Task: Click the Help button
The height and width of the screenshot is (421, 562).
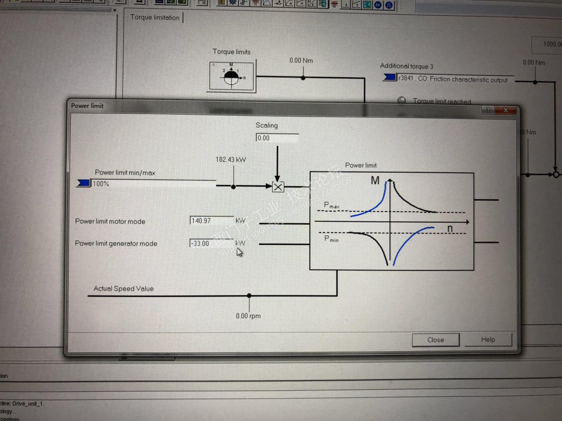Action: click(488, 340)
